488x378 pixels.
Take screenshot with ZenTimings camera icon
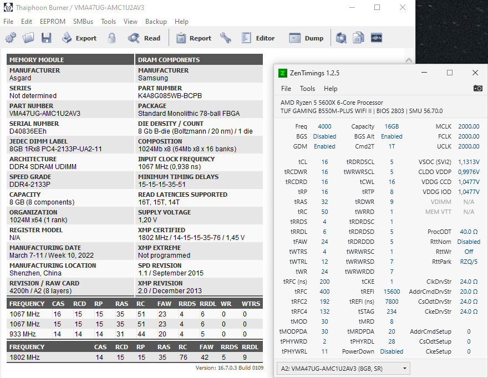(x=477, y=88)
